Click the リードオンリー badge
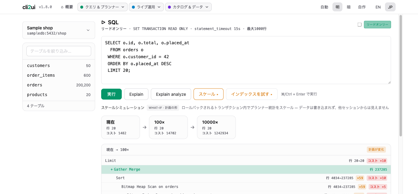 click(x=377, y=25)
